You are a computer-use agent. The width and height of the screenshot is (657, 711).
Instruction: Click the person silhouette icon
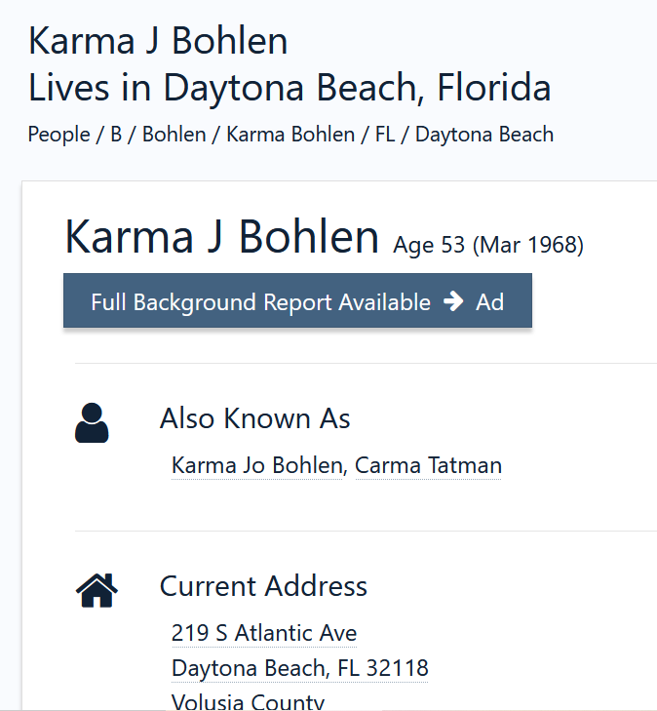(92, 423)
